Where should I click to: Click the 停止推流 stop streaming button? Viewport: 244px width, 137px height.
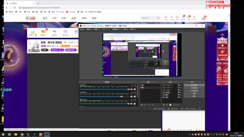pos(194,85)
